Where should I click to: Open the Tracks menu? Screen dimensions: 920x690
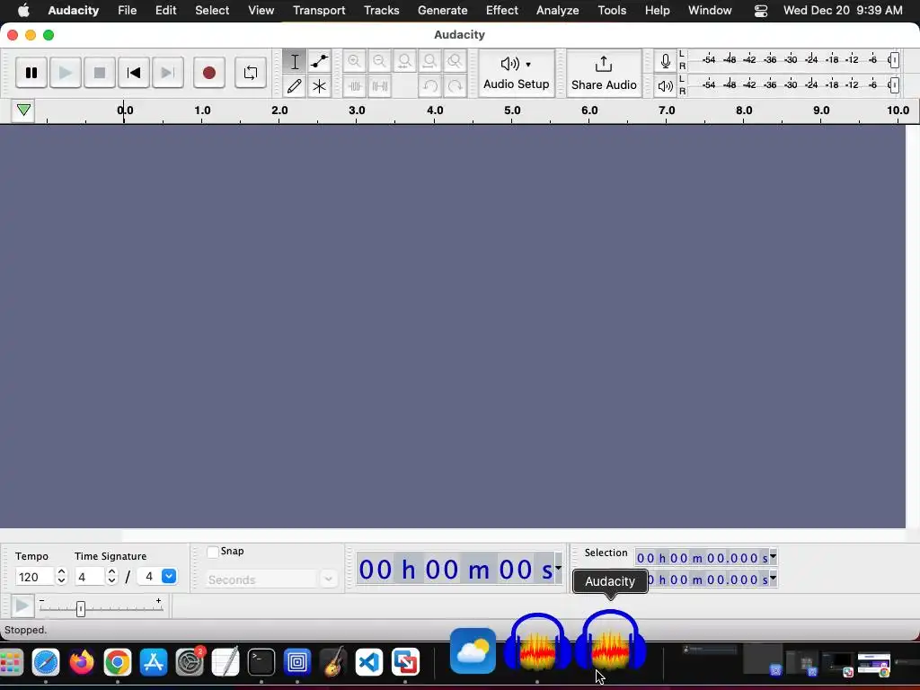tap(381, 11)
